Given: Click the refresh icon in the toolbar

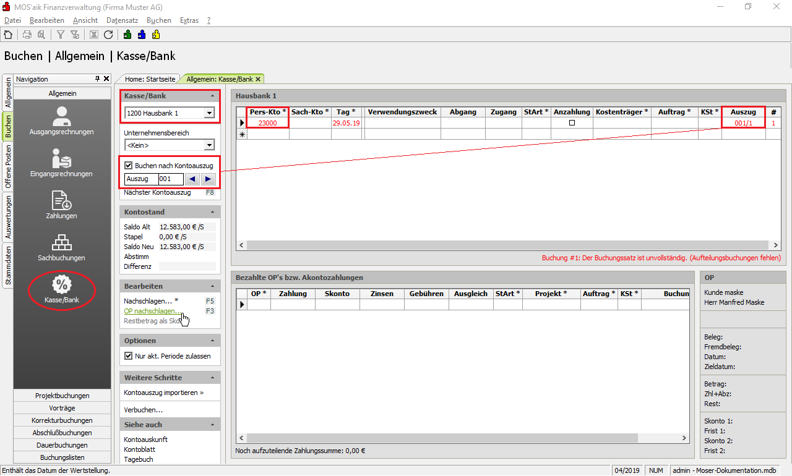Looking at the screenshot, I should (x=108, y=35).
